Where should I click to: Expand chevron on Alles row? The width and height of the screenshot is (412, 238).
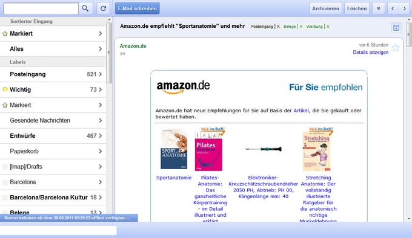(101, 49)
